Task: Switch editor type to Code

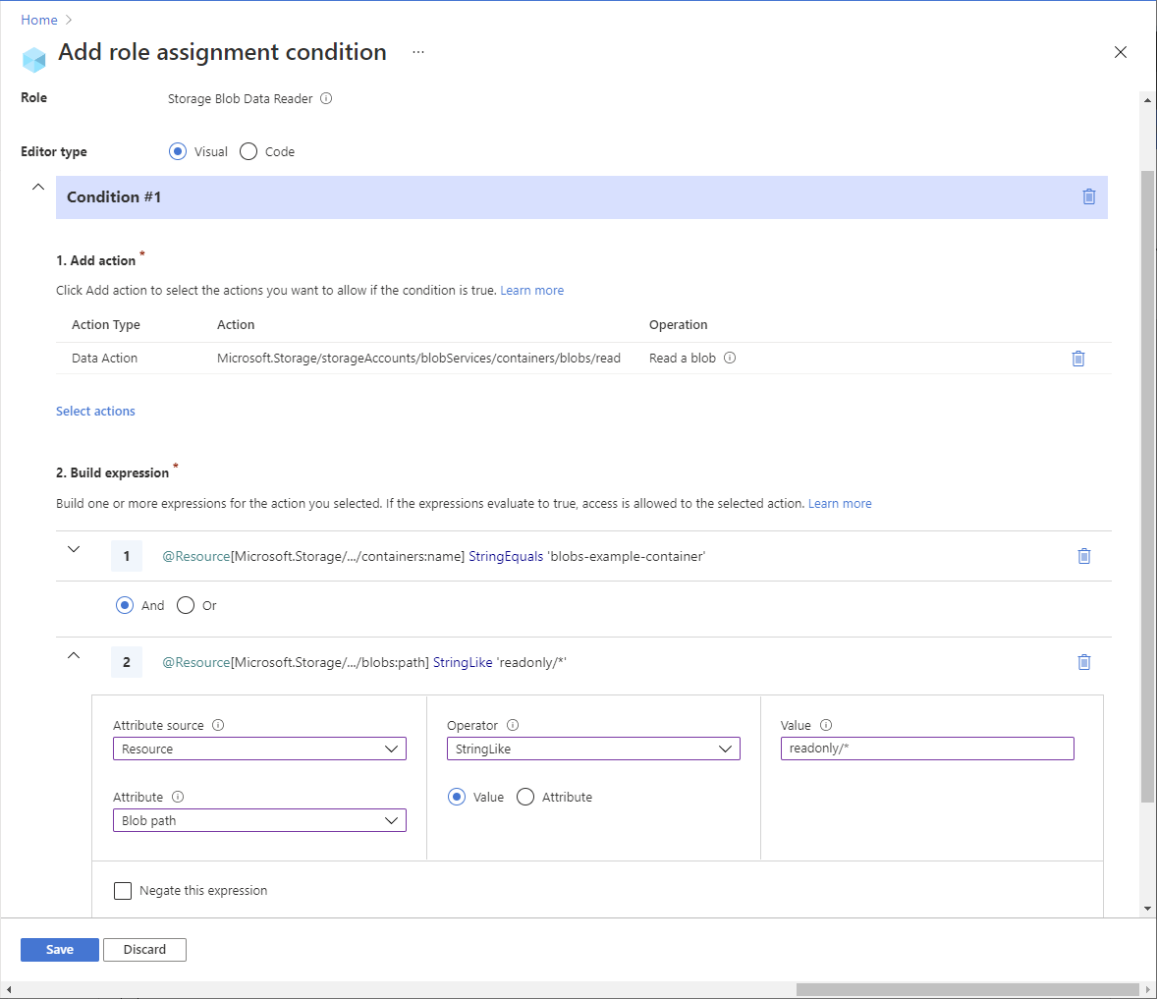Action: click(248, 151)
